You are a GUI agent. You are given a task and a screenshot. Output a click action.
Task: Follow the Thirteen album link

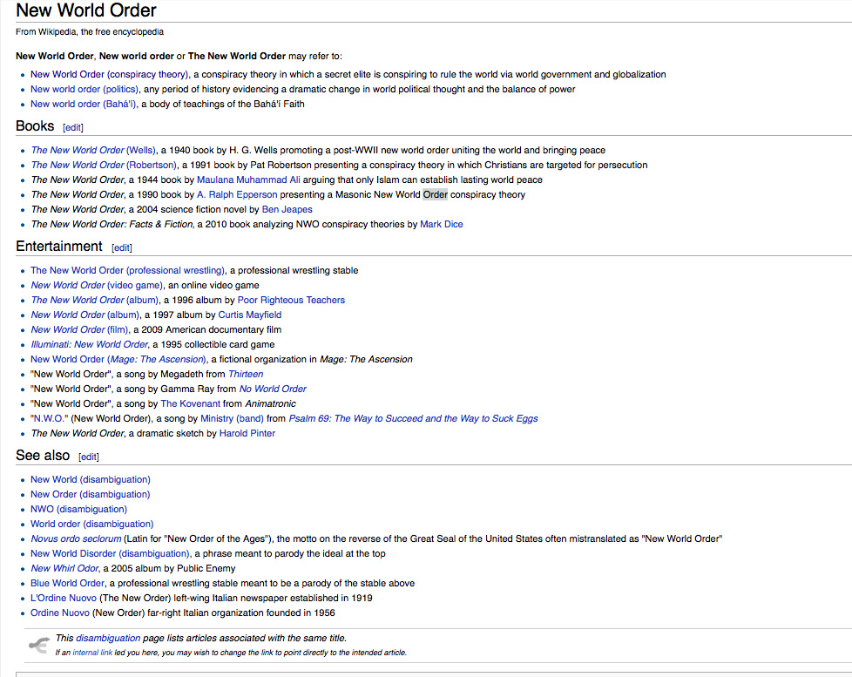(x=246, y=374)
